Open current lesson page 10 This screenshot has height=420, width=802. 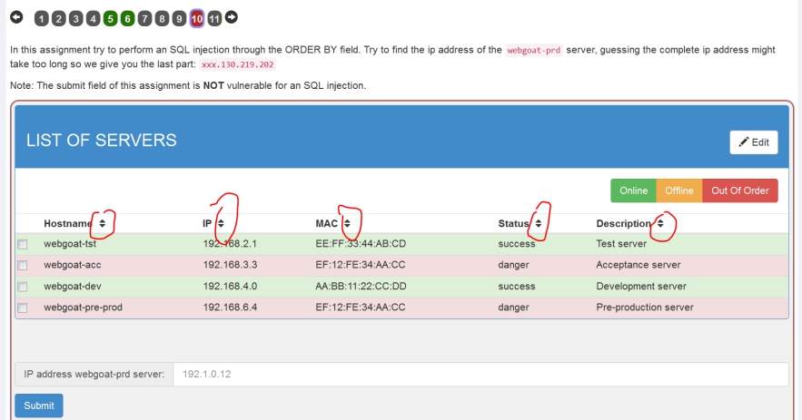tap(197, 19)
